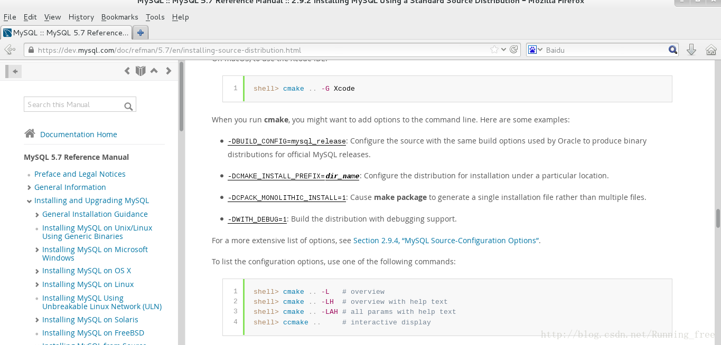721x345 pixels.
Task: Go up one manual level arrow
Action: 154,71
